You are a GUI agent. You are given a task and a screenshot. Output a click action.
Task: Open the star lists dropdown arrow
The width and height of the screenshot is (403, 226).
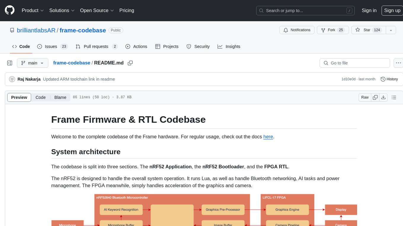coord(391,30)
